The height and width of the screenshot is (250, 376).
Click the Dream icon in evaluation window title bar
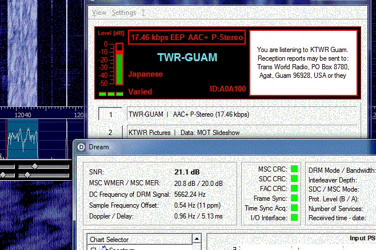point(81,147)
